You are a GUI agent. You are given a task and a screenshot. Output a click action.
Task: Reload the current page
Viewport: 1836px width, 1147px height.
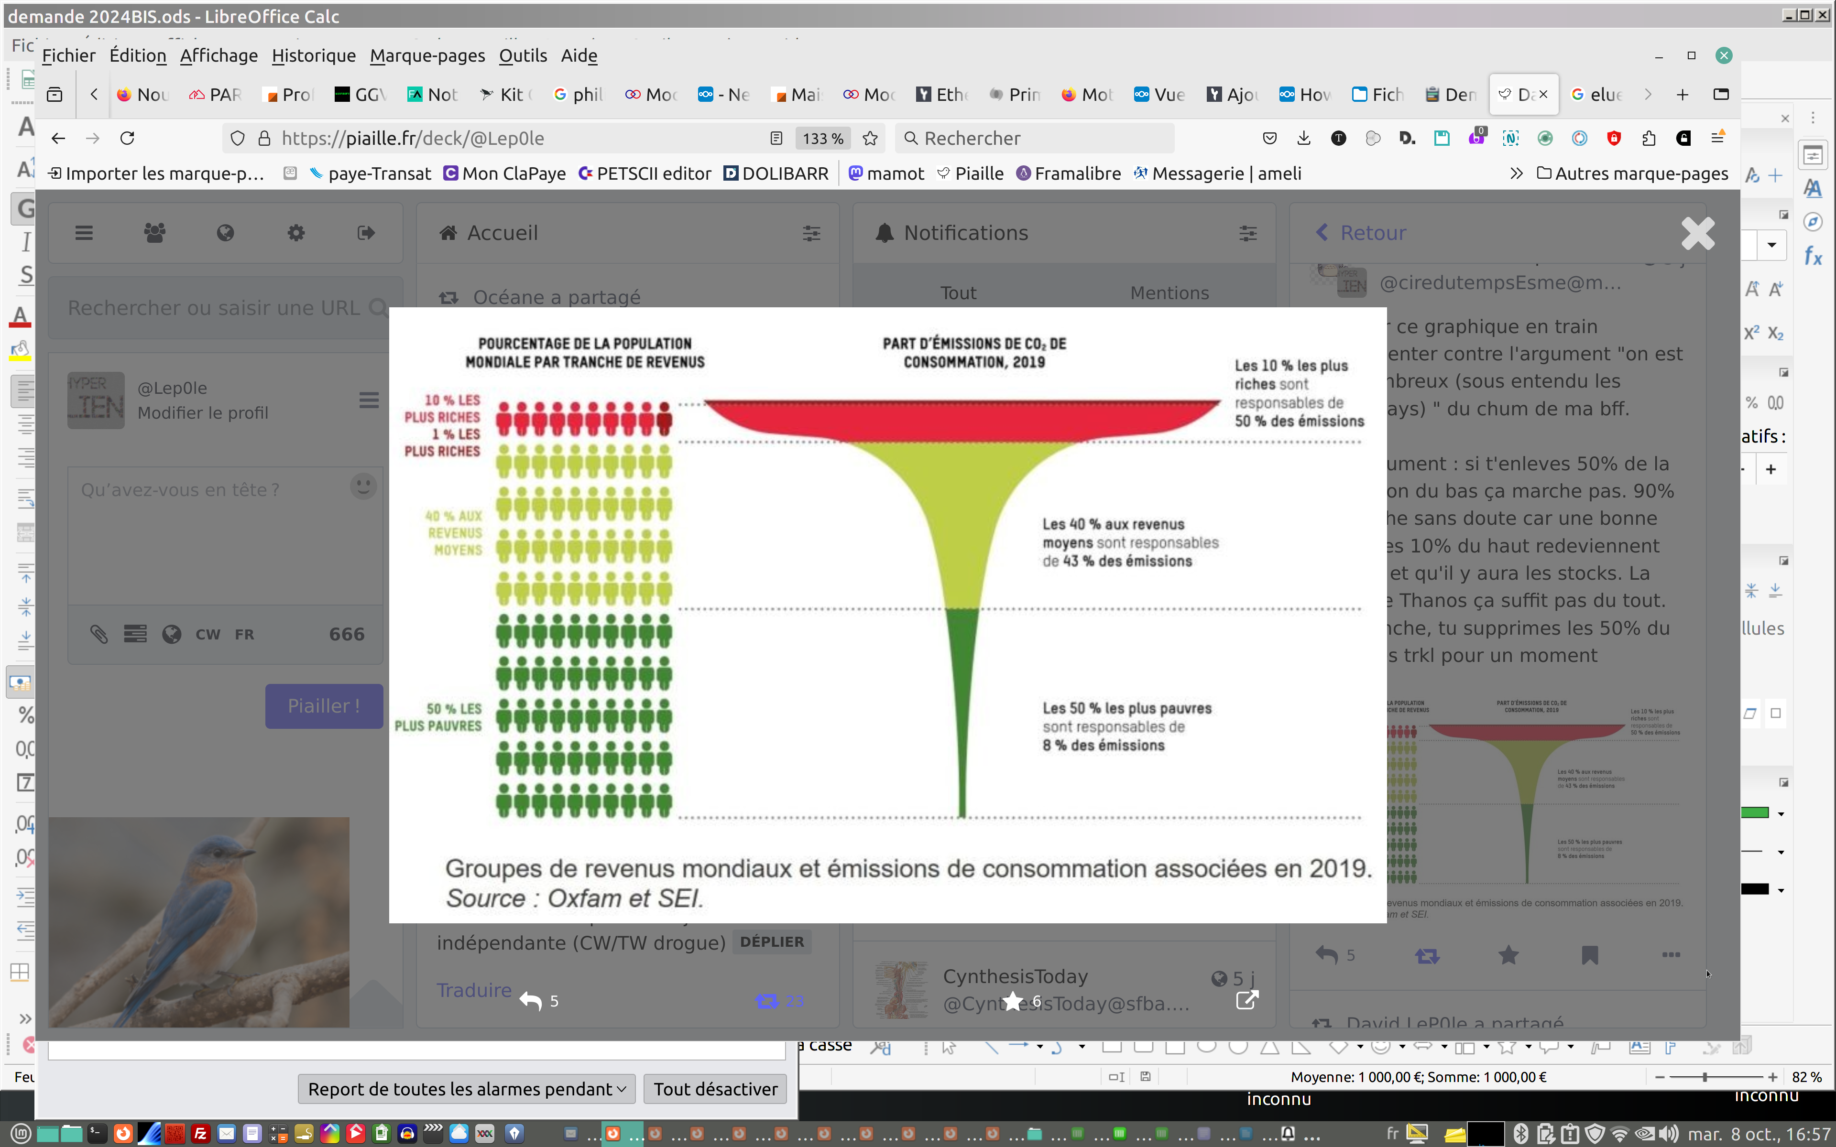[128, 138]
